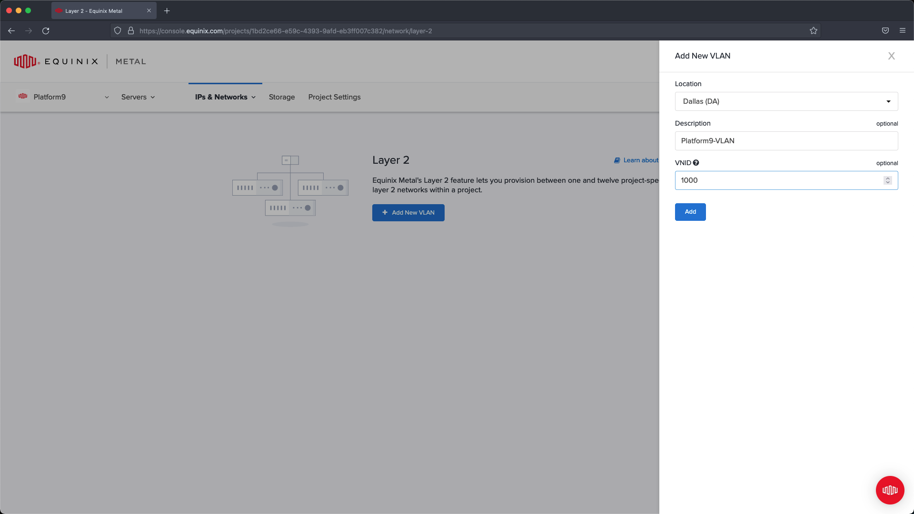The height and width of the screenshot is (514, 914).
Task: Open the Learn about link
Action: click(x=636, y=160)
